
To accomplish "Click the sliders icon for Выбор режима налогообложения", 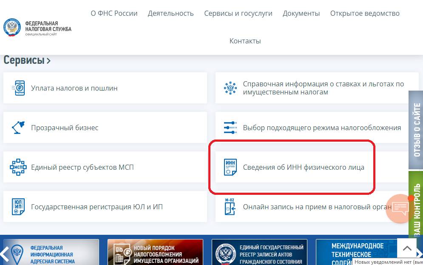I will pos(230,127).
